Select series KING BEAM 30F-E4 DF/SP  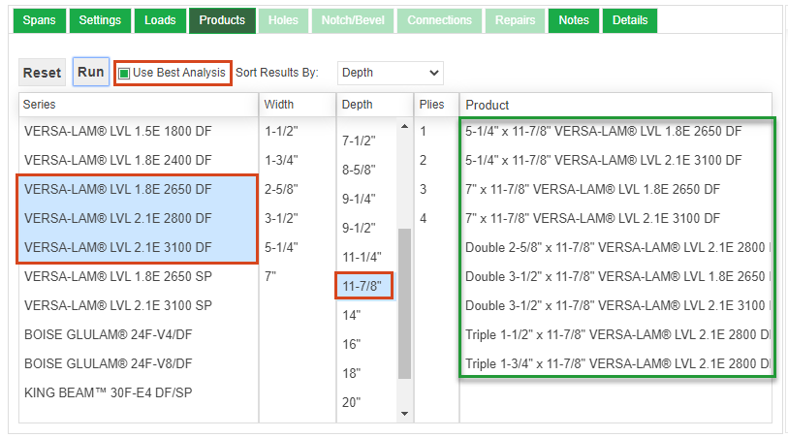pyautogui.click(x=139, y=393)
